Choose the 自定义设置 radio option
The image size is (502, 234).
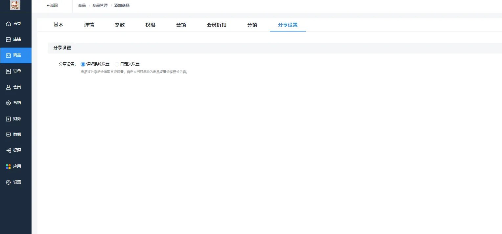(x=117, y=64)
